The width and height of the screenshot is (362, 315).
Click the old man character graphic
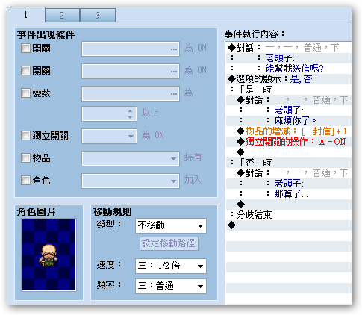[49, 255]
